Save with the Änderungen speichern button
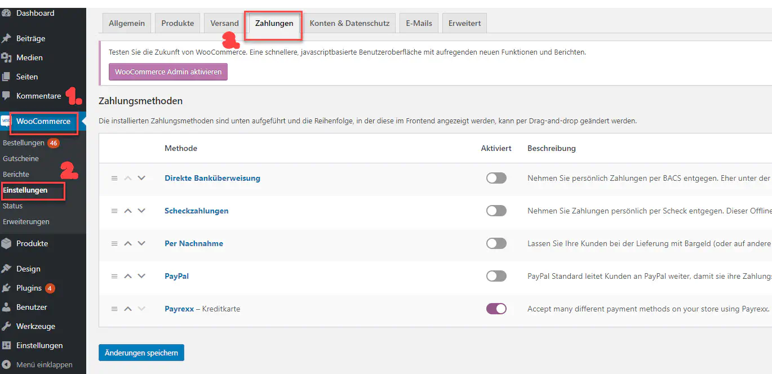This screenshot has width=772, height=374. 141,353
